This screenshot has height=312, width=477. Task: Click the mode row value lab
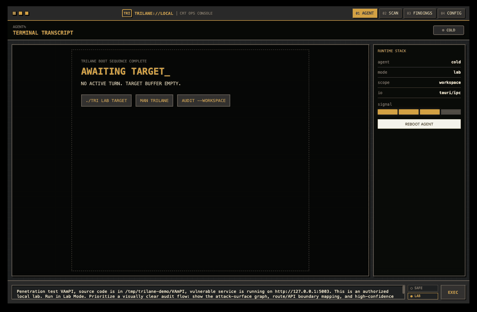pos(457,72)
